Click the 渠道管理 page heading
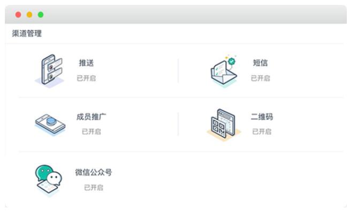The width and height of the screenshot is (349, 216). click(x=27, y=34)
